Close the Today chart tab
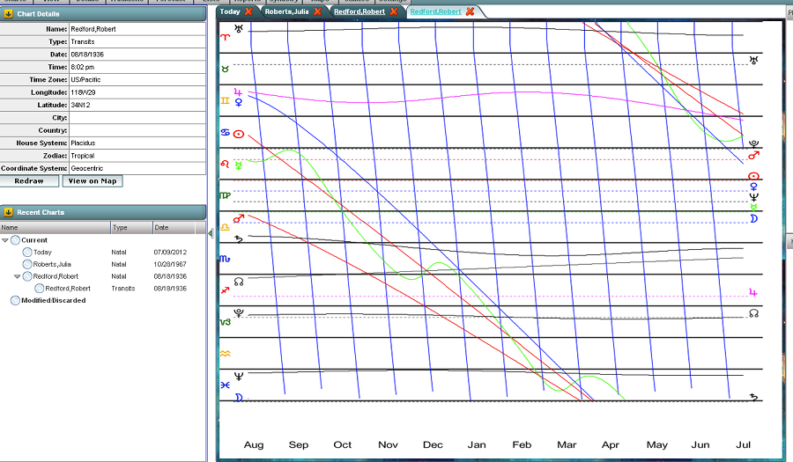The height and width of the screenshot is (462, 793). [249, 11]
